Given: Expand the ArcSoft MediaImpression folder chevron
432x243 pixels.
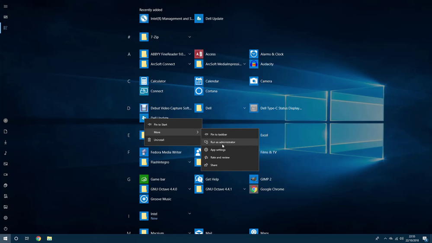Looking at the screenshot, I should (x=244, y=64).
